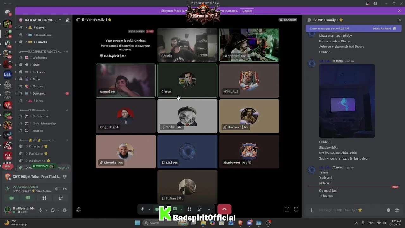Dismiss the Streamer Mode purple banner
The height and width of the screenshot is (228, 405).
399,11
